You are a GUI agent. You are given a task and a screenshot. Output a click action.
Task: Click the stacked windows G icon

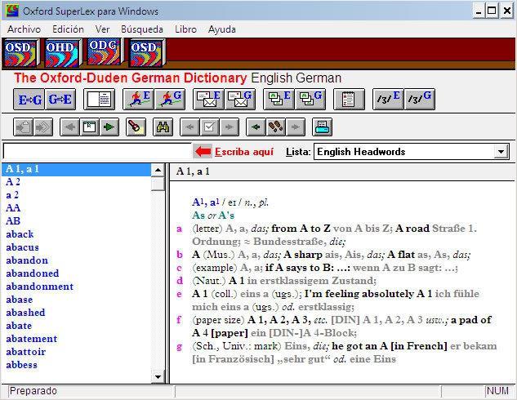[310, 99]
